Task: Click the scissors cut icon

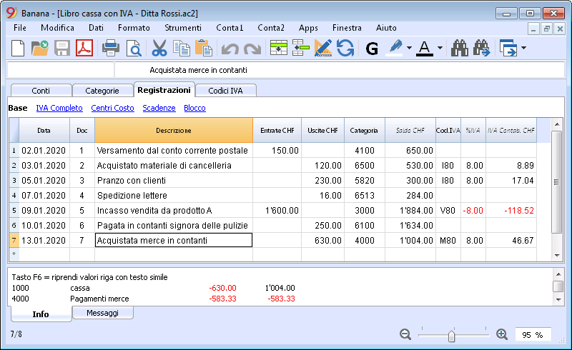Action: point(159,48)
